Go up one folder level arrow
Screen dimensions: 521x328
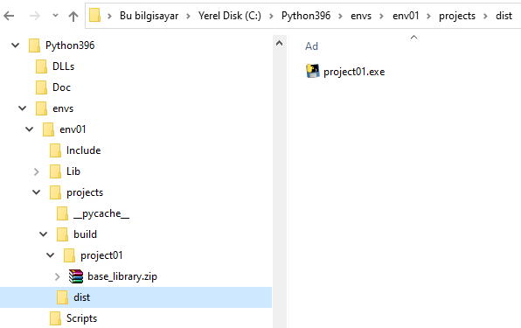pyautogui.click(x=73, y=16)
